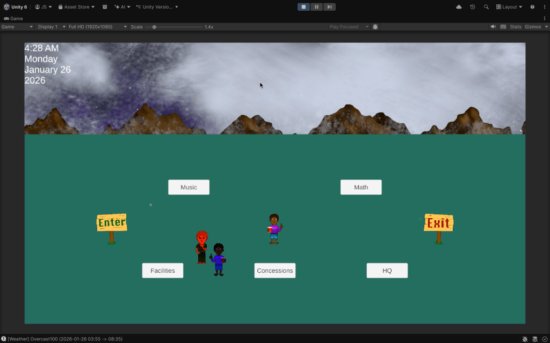
Task: Stop play mode with the Stop icon
Action: click(303, 6)
